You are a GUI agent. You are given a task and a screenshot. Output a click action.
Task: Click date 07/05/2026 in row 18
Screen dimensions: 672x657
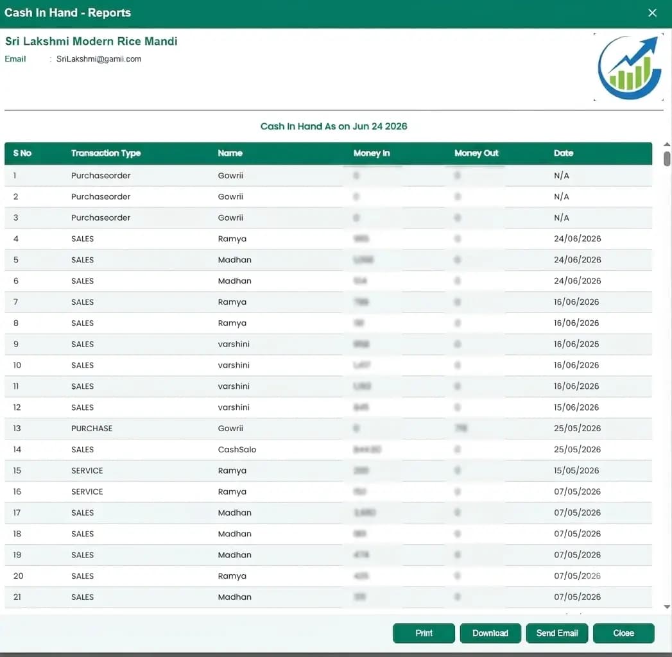(577, 534)
